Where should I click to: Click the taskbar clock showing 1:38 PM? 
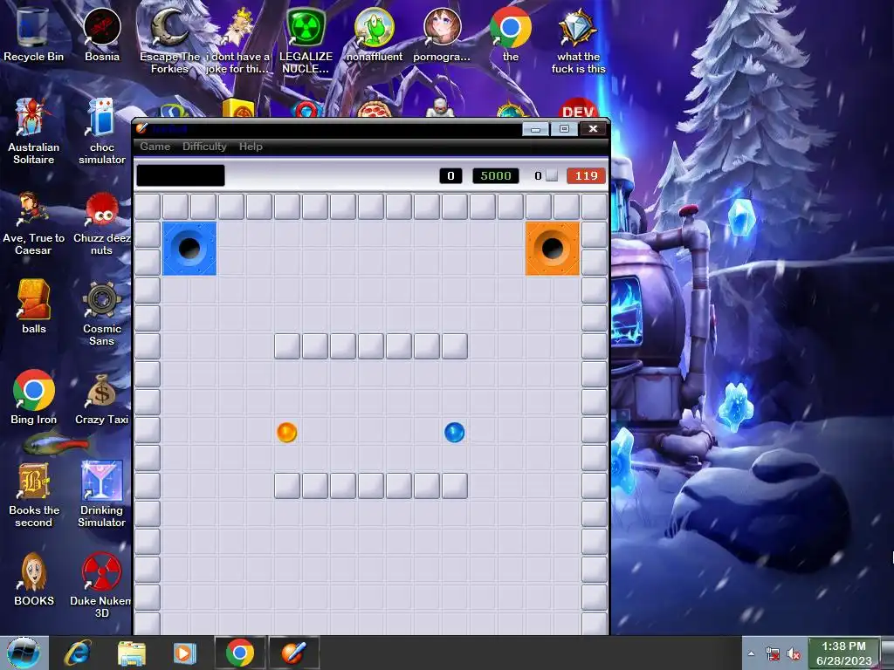pyautogui.click(x=844, y=653)
